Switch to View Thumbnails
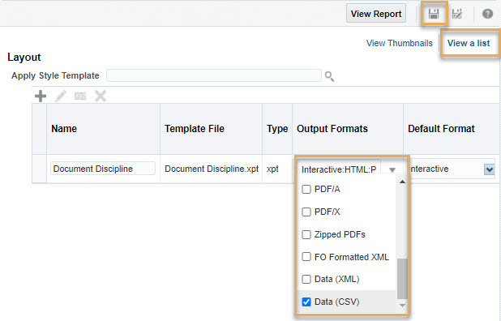The image size is (501, 321). pyautogui.click(x=400, y=43)
